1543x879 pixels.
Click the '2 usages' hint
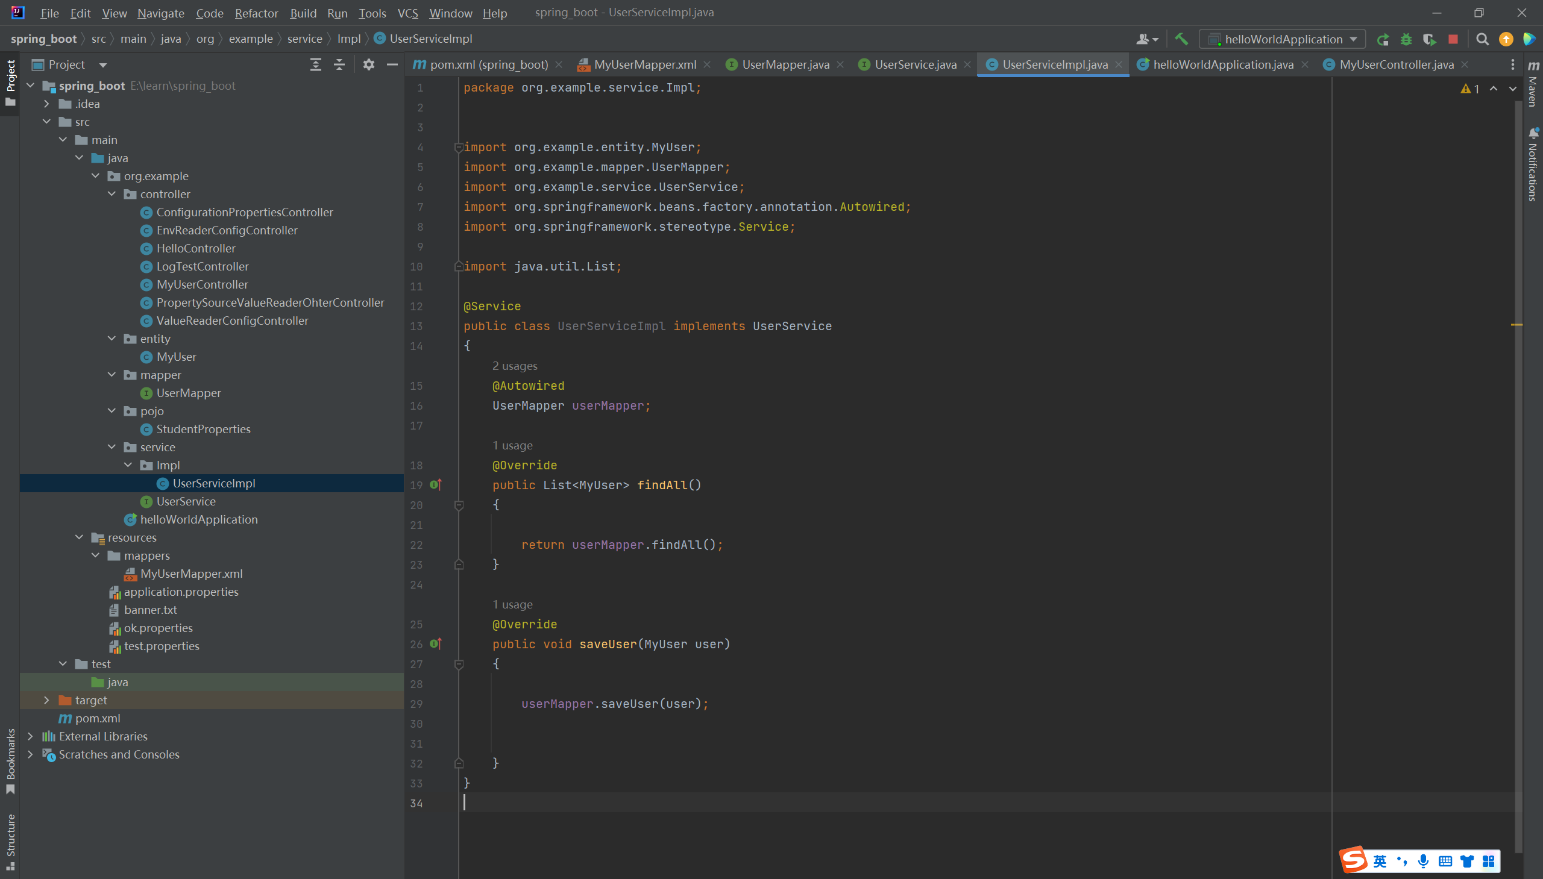(x=515, y=366)
